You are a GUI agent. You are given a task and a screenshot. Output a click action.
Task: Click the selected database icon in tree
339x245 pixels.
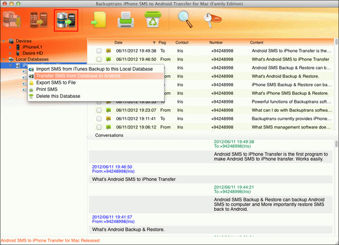click(x=18, y=66)
